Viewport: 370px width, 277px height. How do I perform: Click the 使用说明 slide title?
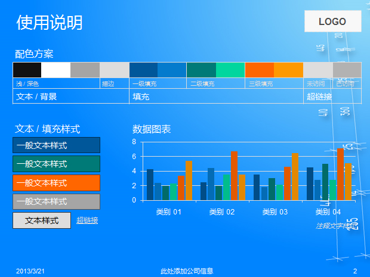pyautogui.click(x=50, y=23)
